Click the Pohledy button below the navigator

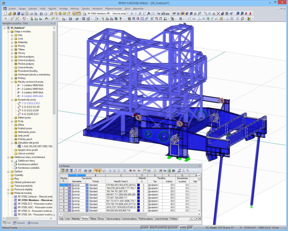33,223
